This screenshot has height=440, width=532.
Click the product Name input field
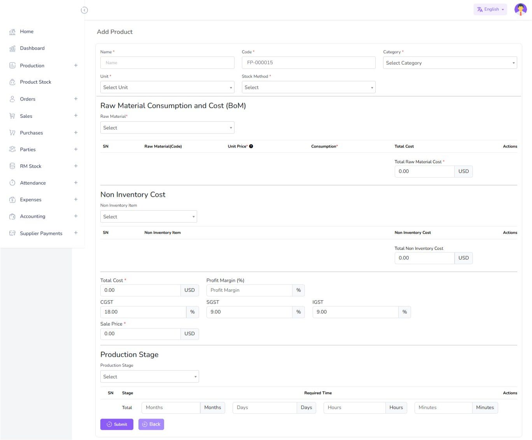pos(167,63)
